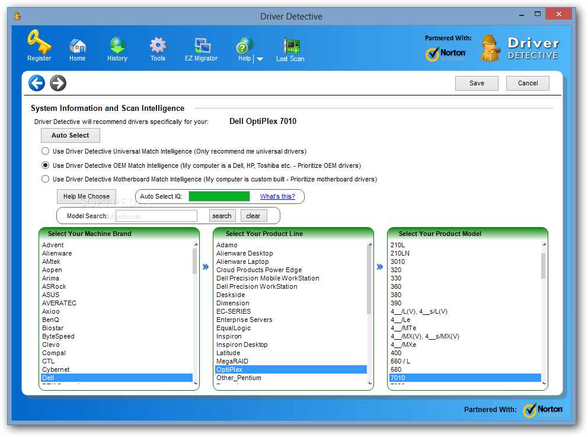Select EqualLogic product line
This screenshot has width=588, height=437.
point(291,328)
